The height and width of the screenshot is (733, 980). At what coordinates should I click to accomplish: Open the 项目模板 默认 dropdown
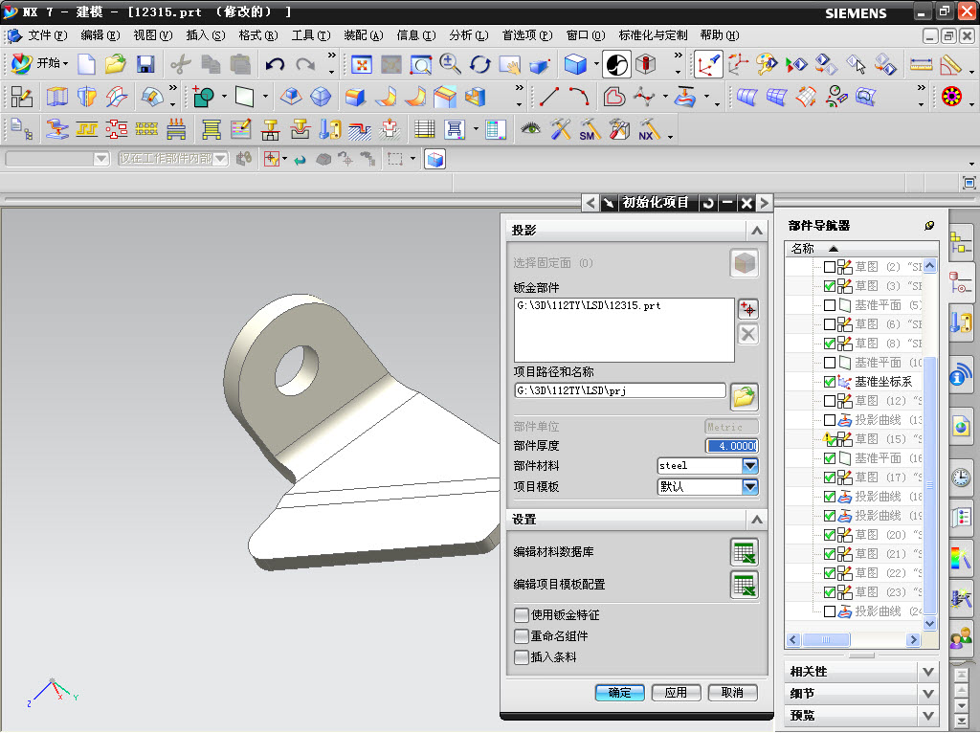click(750, 487)
